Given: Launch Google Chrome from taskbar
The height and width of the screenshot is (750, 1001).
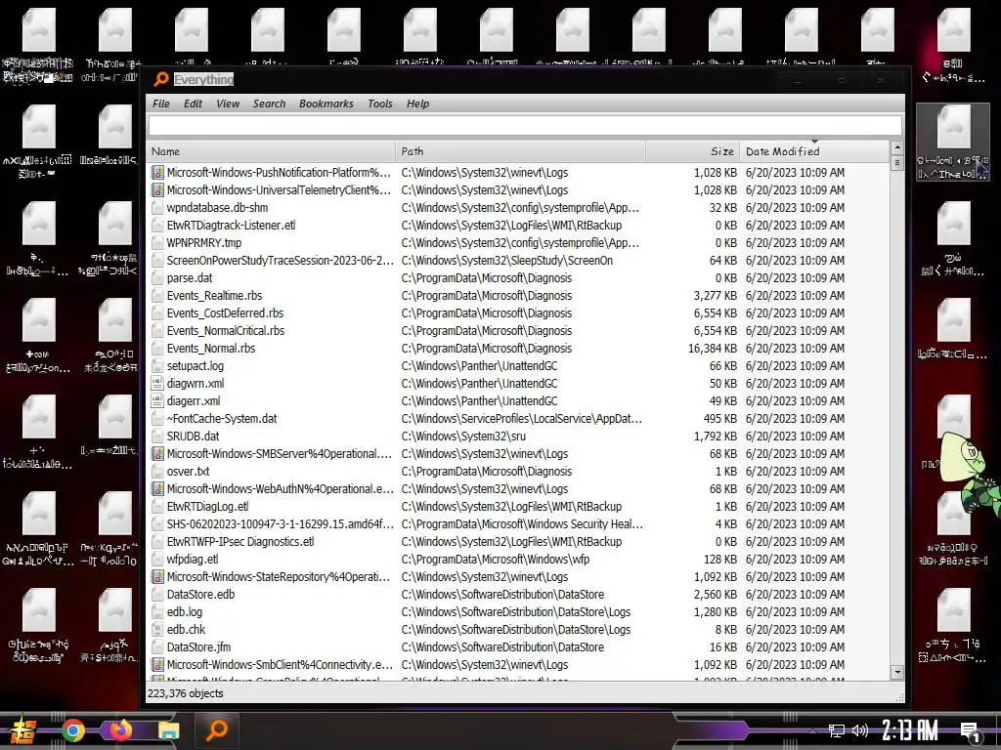Looking at the screenshot, I should 72,730.
